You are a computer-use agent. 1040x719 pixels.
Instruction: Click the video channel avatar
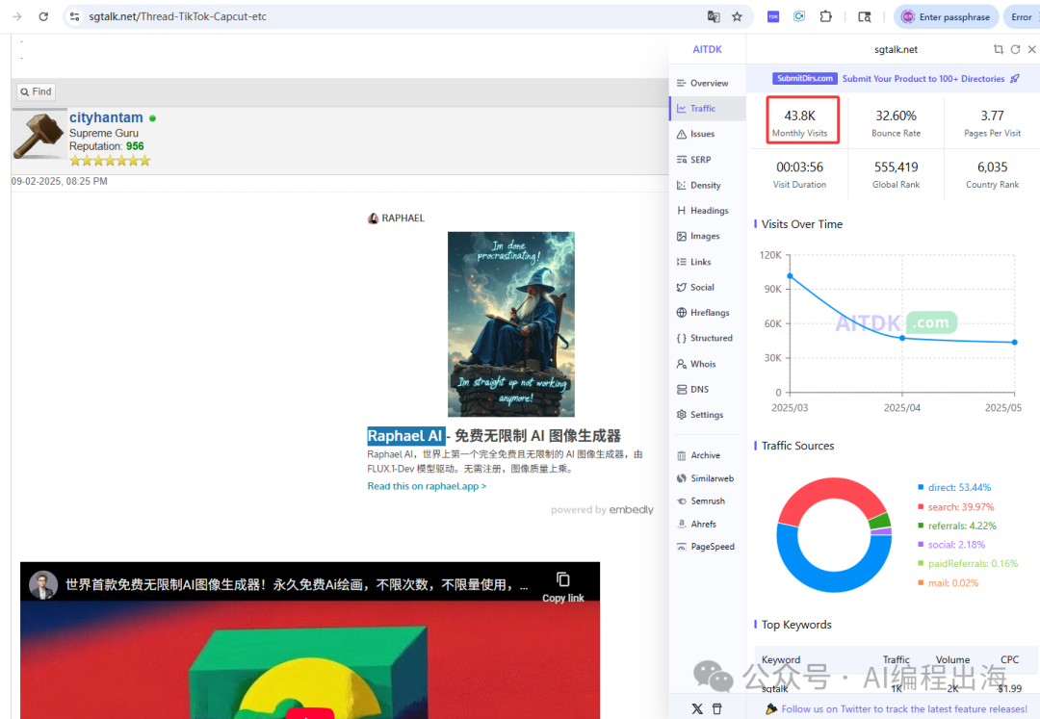pos(43,584)
